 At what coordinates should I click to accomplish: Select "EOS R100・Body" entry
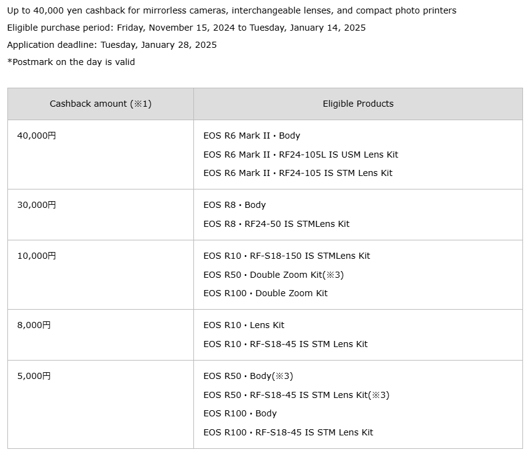coord(240,413)
